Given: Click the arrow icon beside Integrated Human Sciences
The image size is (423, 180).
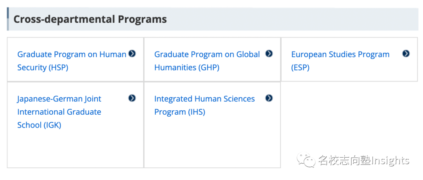Looking at the screenshot, I should [269, 98].
